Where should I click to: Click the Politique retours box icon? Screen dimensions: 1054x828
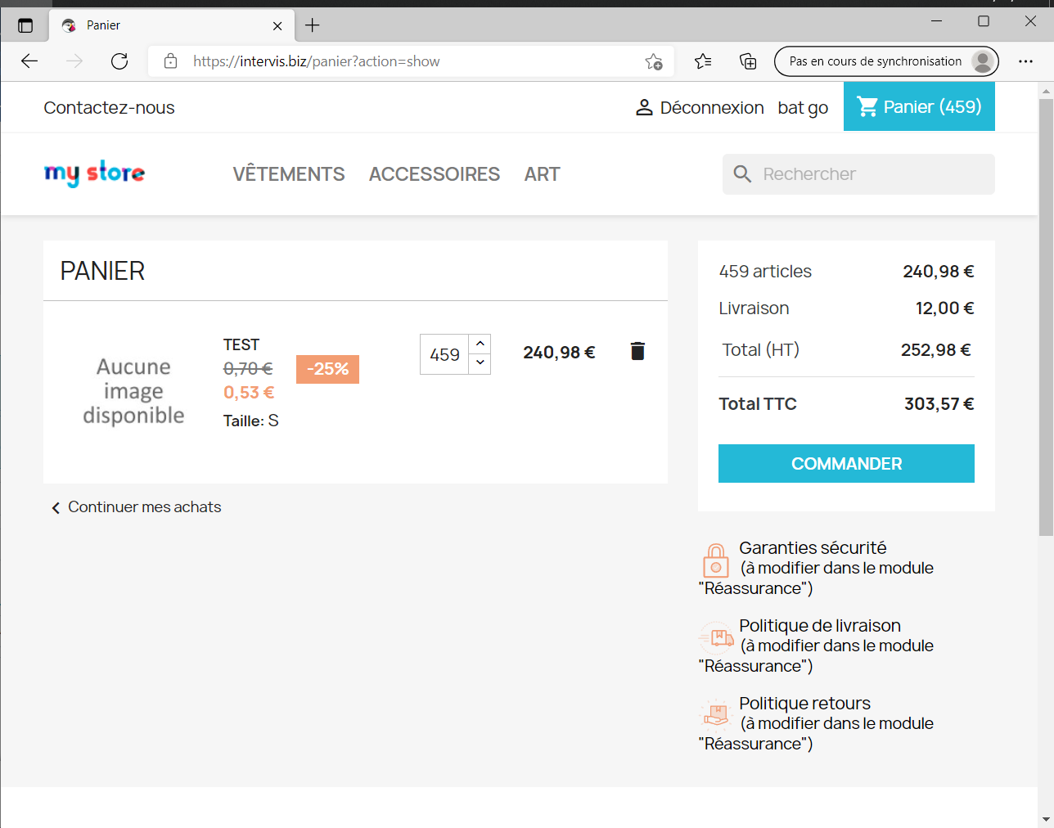[716, 715]
